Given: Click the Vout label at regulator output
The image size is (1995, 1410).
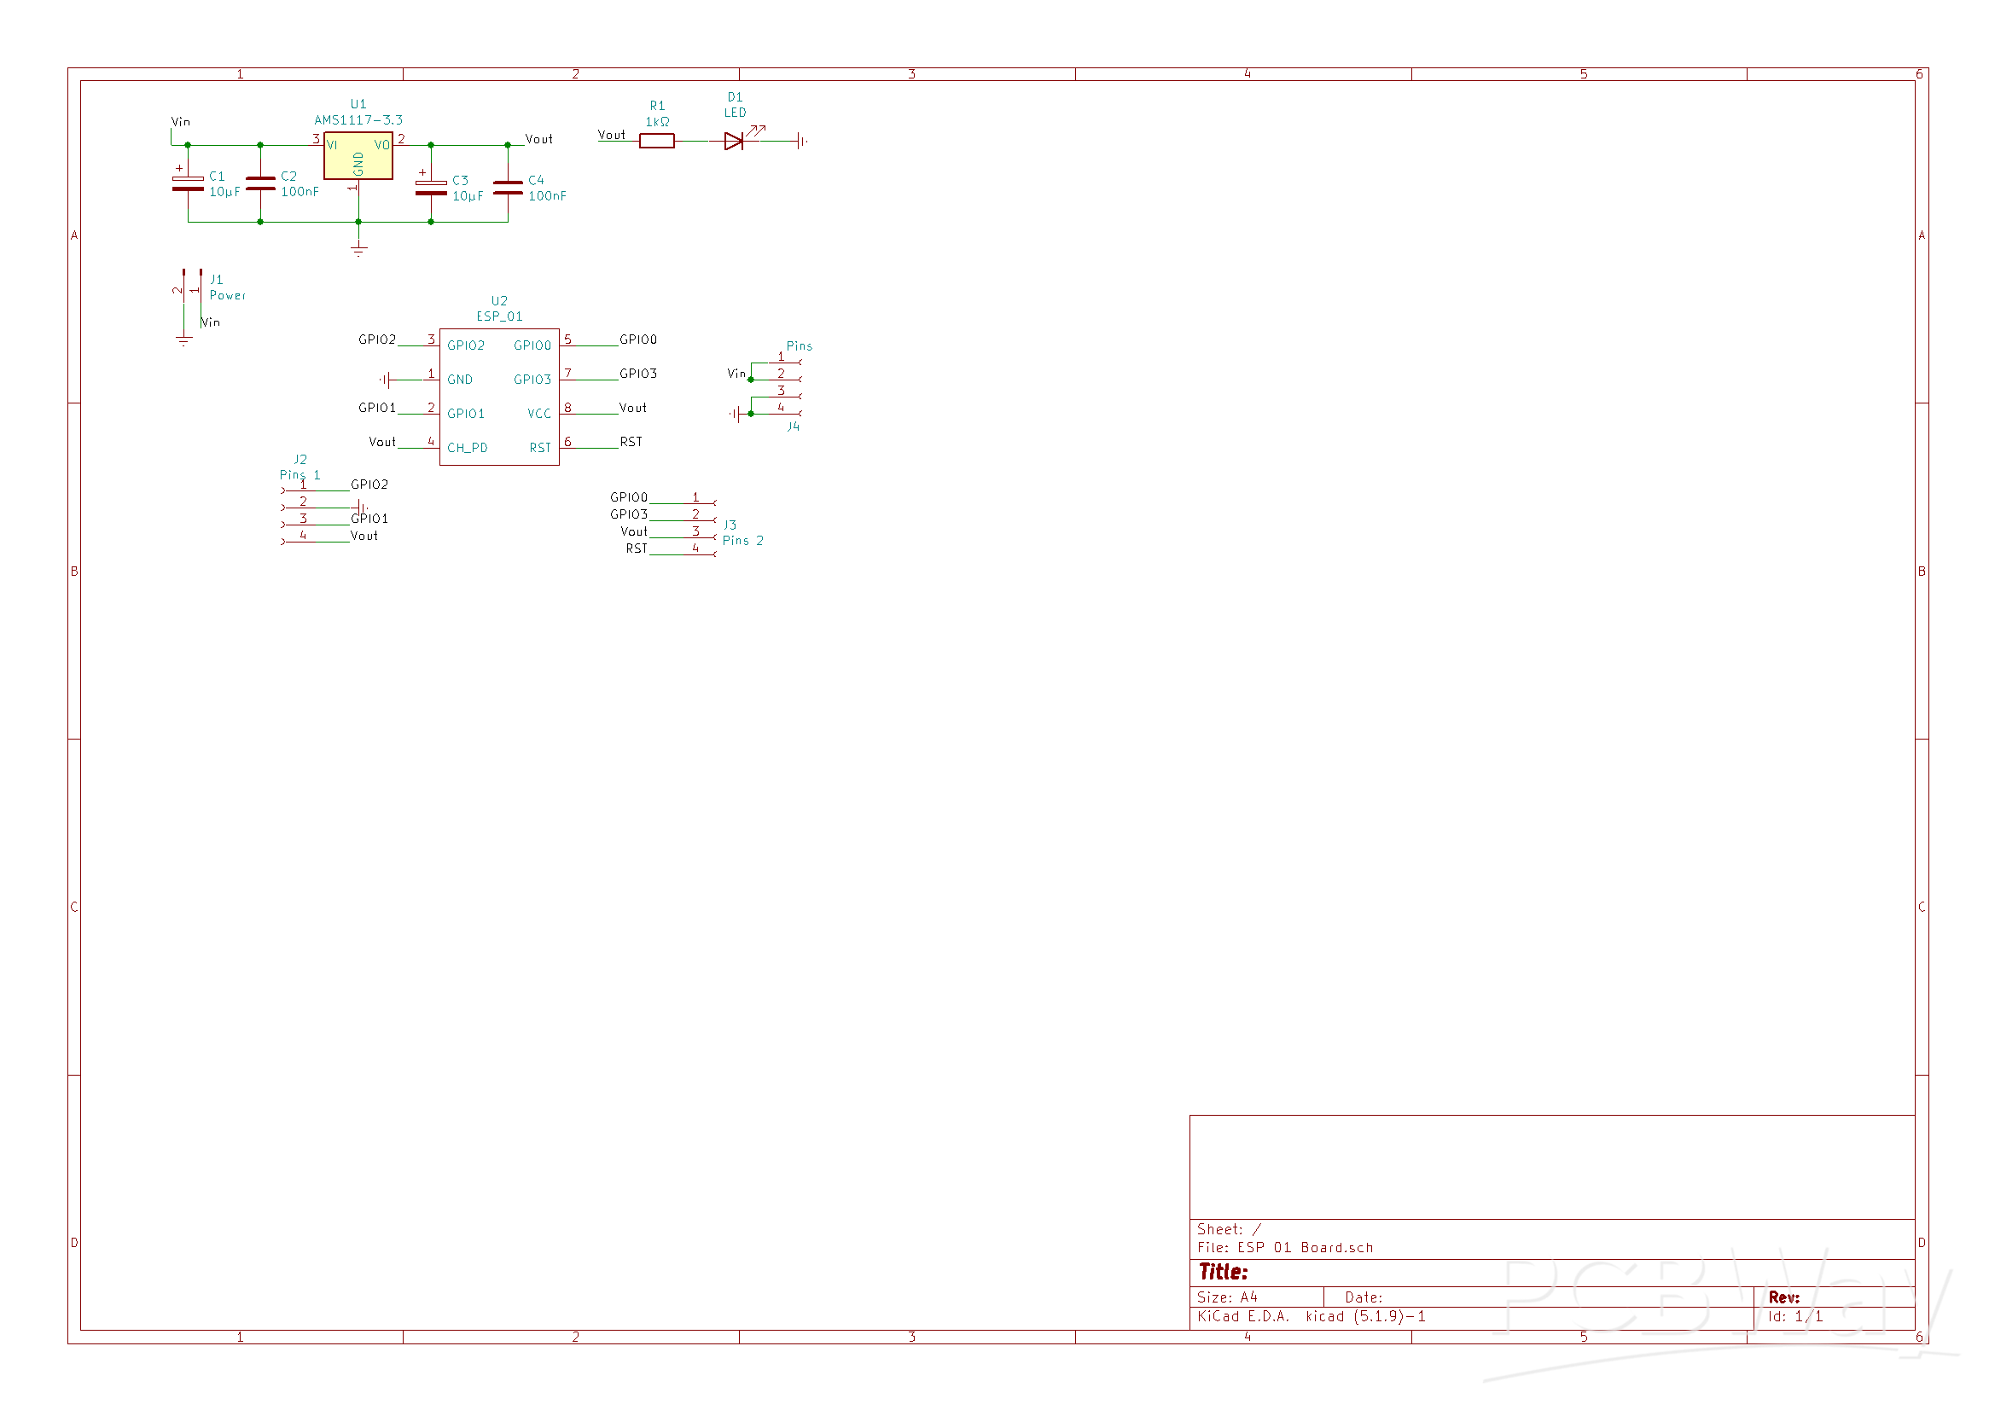Looking at the screenshot, I should click(x=539, y=138).
